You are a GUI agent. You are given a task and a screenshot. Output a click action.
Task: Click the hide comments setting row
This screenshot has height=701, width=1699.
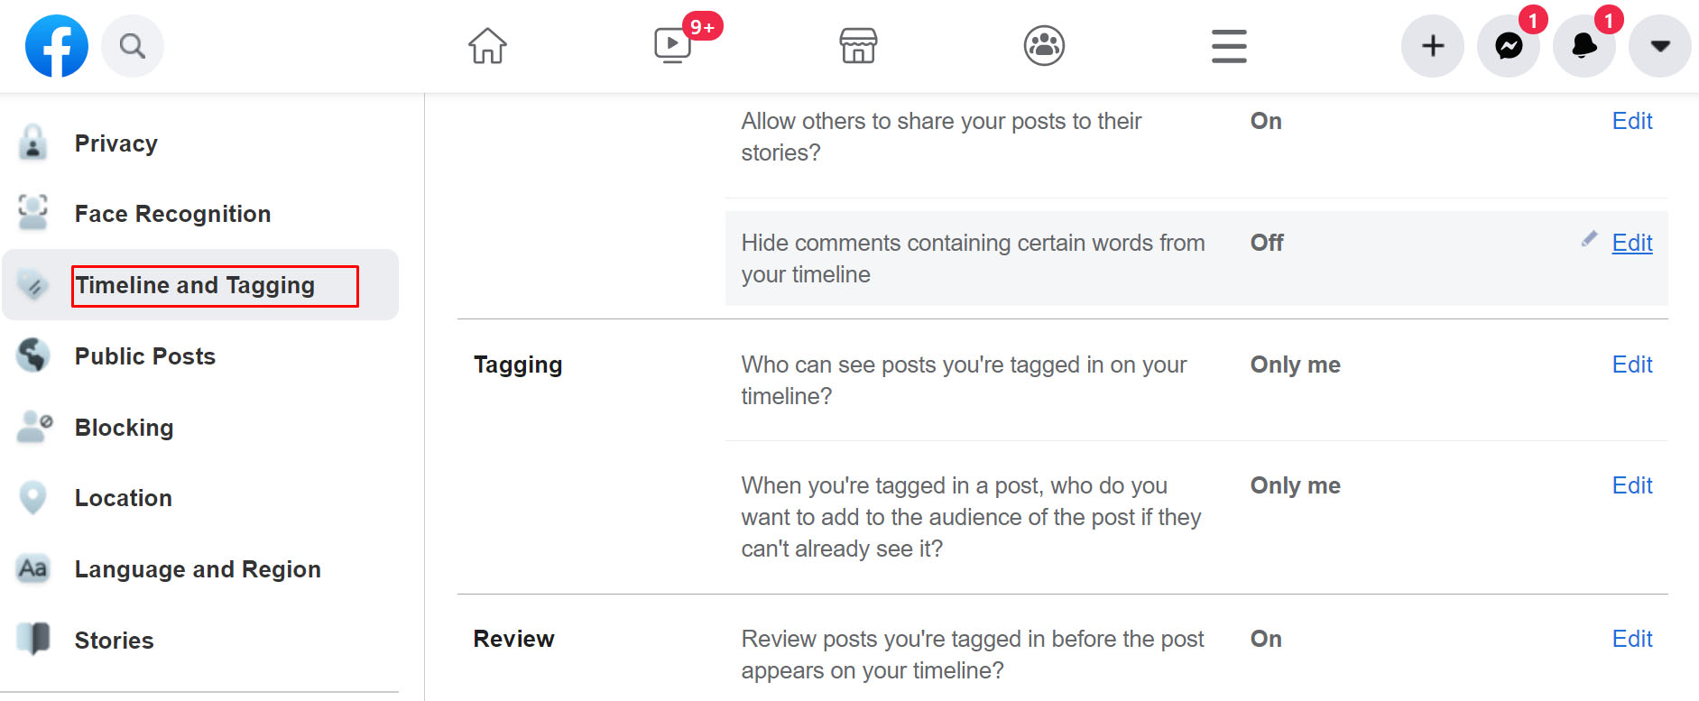coord(973,259)
